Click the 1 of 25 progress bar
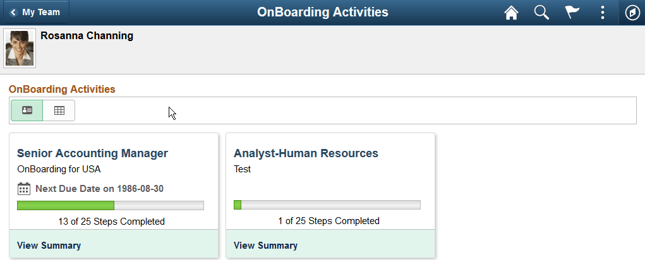The image size is (645, 267). [x=327, y=205]
